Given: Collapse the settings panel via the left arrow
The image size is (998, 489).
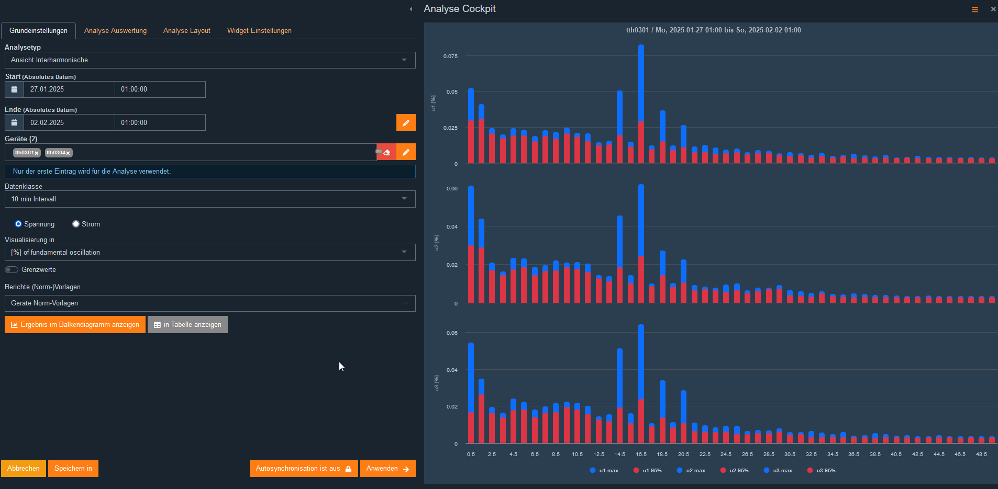Looking at the screenshot, I should point(410,9).
